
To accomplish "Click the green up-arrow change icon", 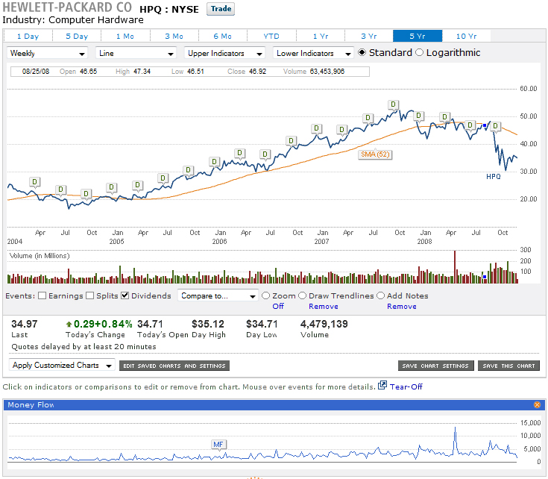I will click(x=69, y=324).
